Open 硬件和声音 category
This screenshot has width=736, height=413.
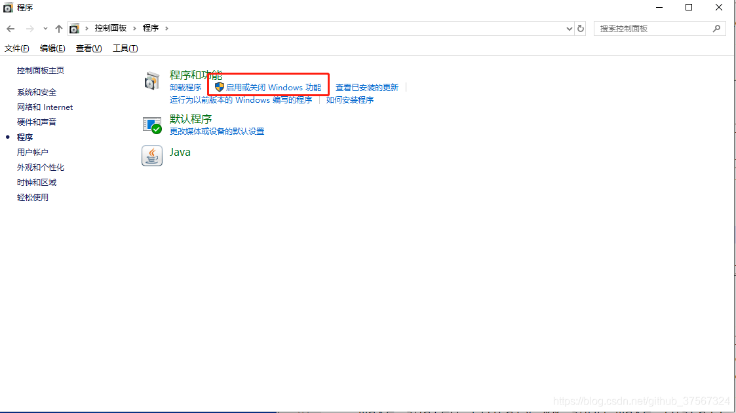(x=37, y=122)
